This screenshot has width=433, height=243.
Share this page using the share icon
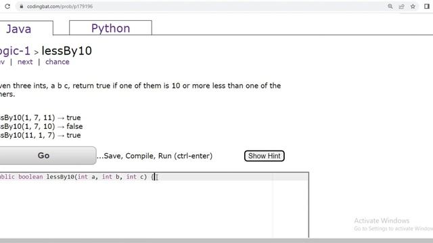click(x=401, y=6)
